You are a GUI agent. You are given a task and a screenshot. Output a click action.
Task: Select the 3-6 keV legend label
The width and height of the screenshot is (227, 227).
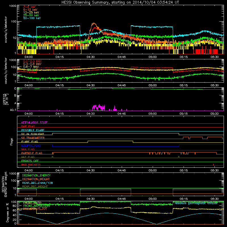point(29,7)
